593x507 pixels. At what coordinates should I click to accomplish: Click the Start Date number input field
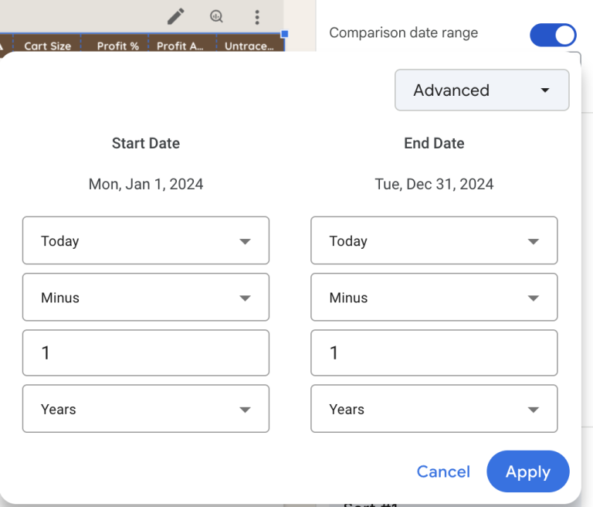[146, 353]
